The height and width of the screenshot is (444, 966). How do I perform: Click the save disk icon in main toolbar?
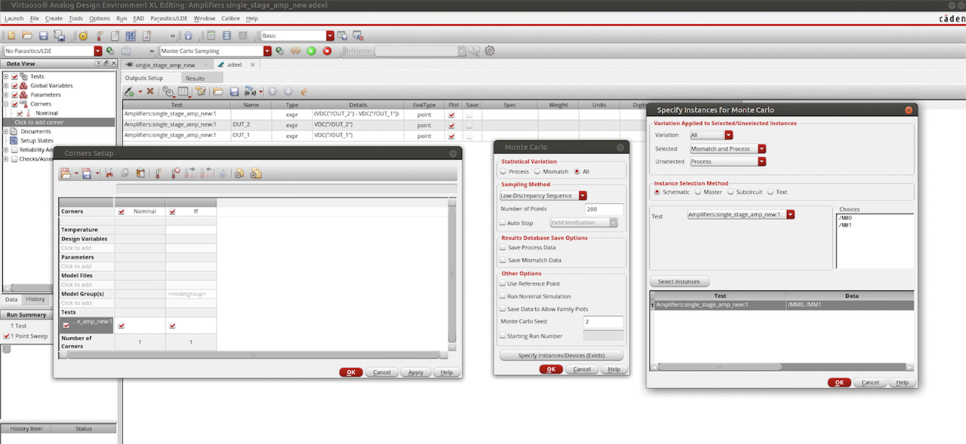click(x=44, y=35)
